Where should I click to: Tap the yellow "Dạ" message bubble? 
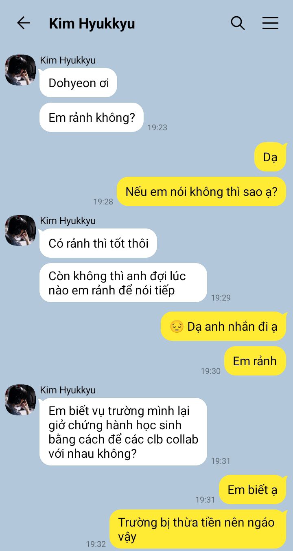point(270,157)
